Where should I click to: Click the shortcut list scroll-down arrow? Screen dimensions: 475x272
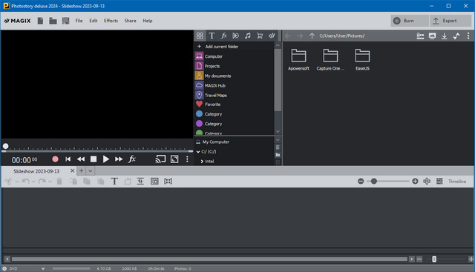pyautogui.click(x=278, y=131)
